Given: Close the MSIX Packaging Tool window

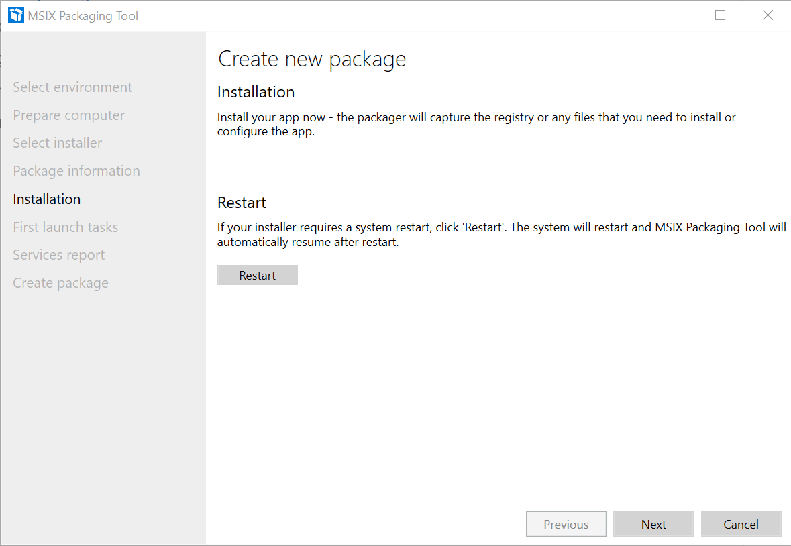Looking at the screenshot, I should pyautogui.click(x=768, y=15).
